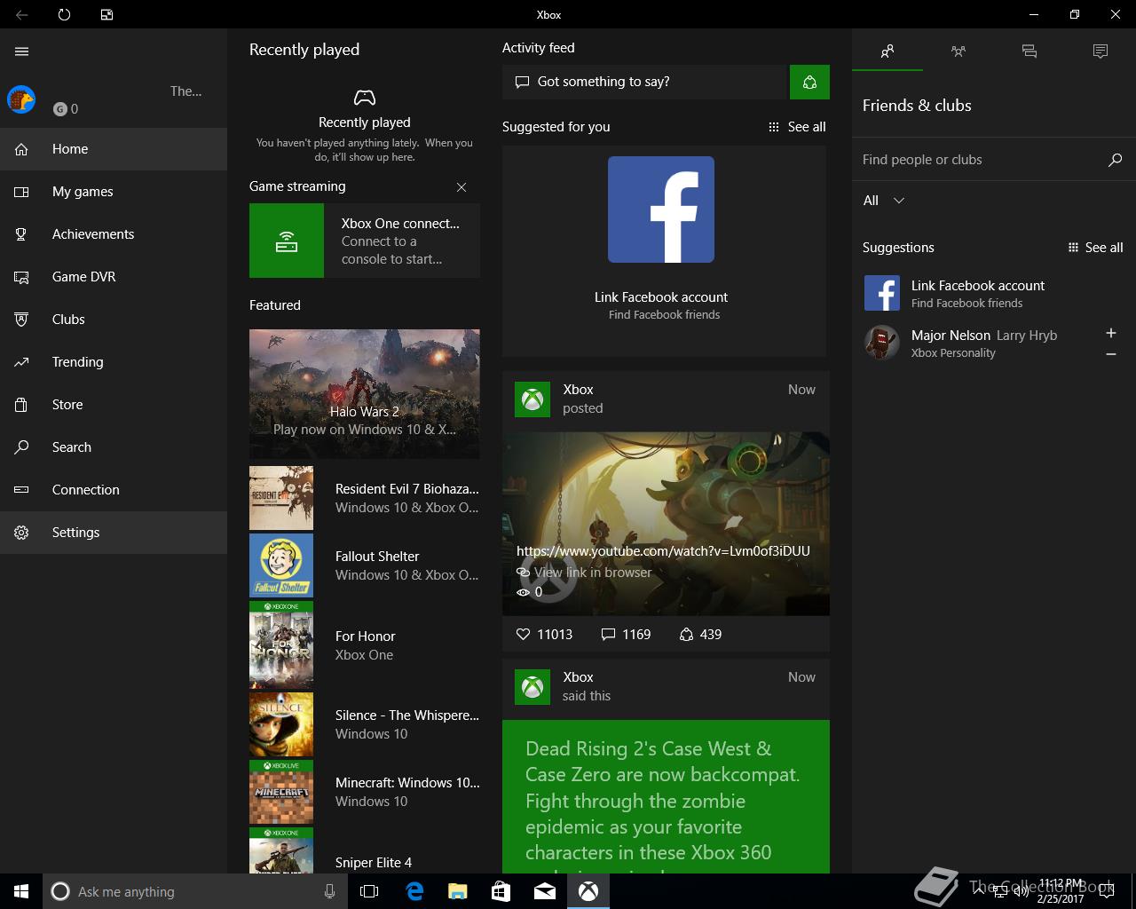Go back with the title bar arrow
1136x909 pixels.
pos(22,14)
